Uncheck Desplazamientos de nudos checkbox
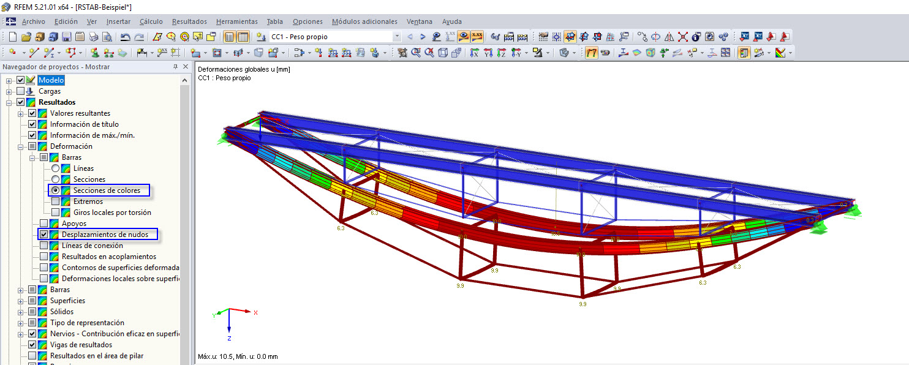This screenshot has width=909, height=365. 44,235
